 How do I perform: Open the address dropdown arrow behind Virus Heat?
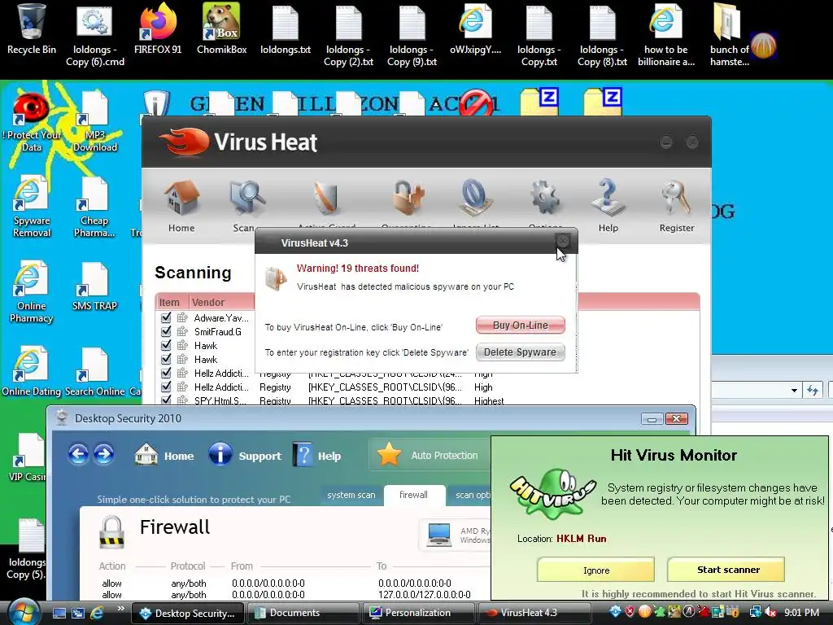pyautogui.click(x=794, y=391)
